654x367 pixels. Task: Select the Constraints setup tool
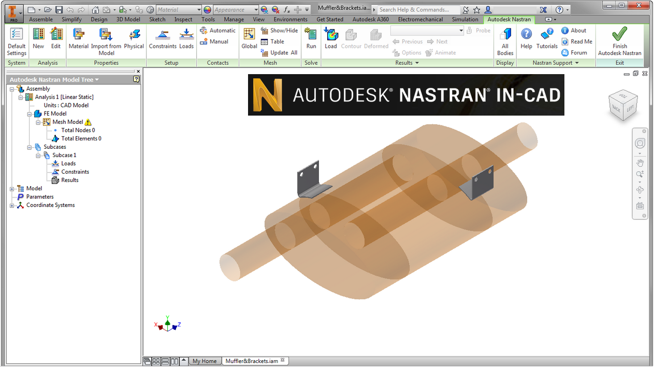pyautogui.click(x=163, y=39)
